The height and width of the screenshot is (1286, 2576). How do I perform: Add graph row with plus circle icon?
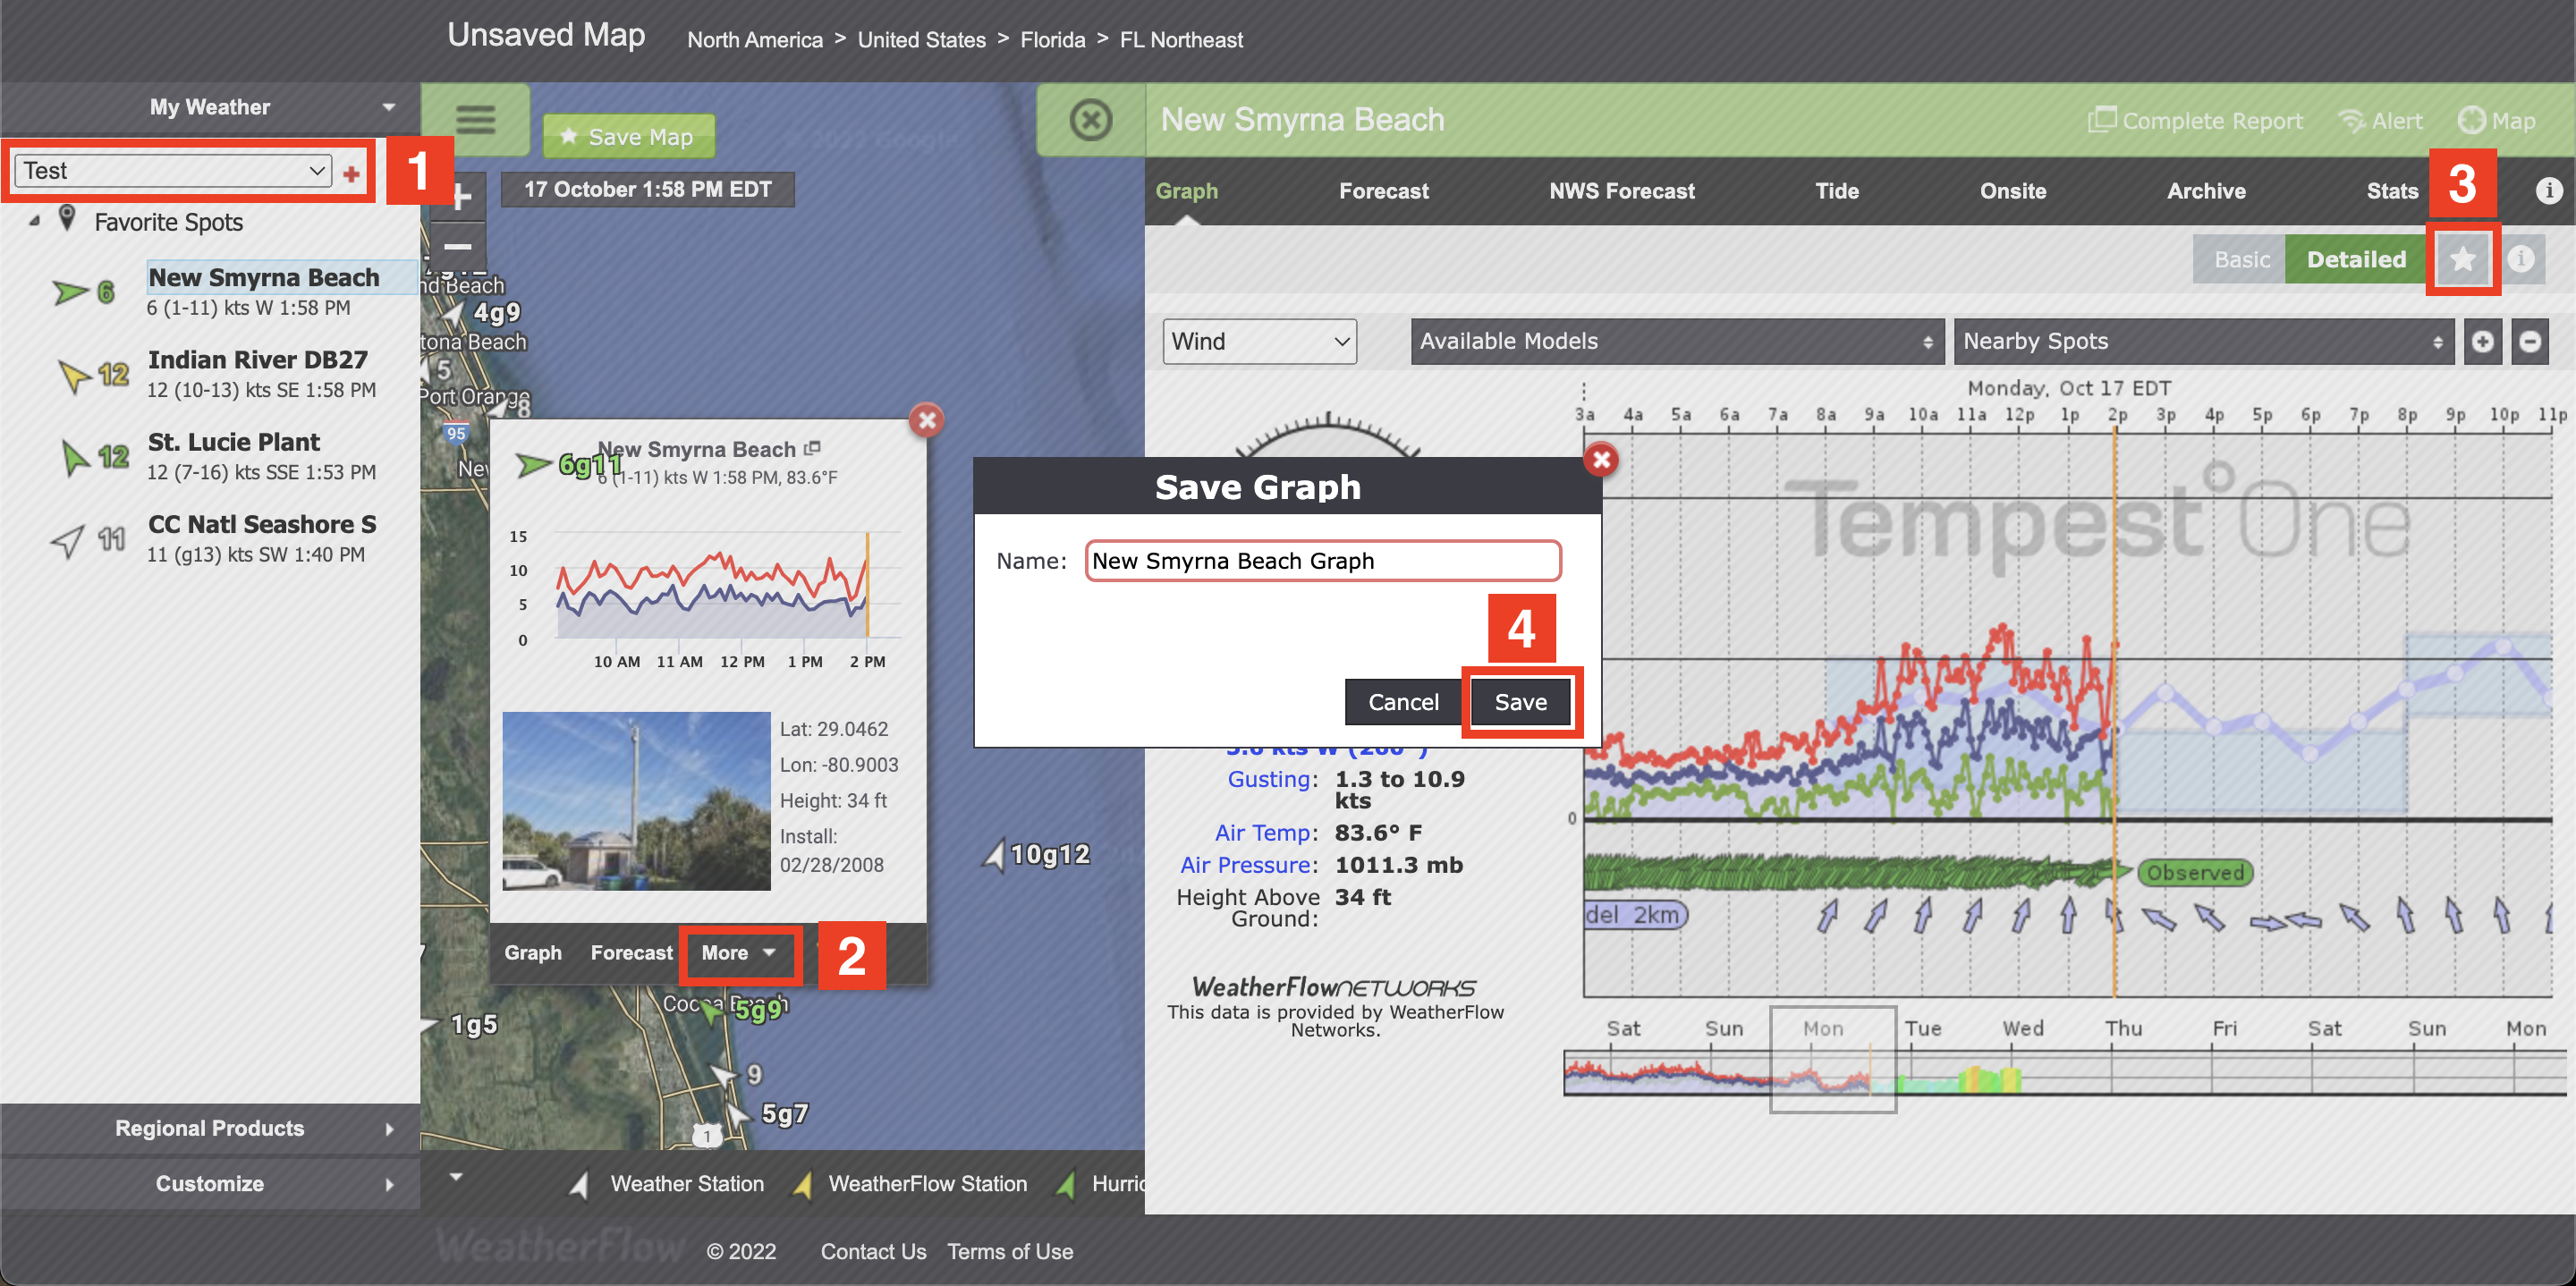pyautogui.click(x=2482, y=341)
